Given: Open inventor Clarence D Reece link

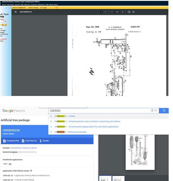Looking at the screenshot, I should (x=29, y=148).
